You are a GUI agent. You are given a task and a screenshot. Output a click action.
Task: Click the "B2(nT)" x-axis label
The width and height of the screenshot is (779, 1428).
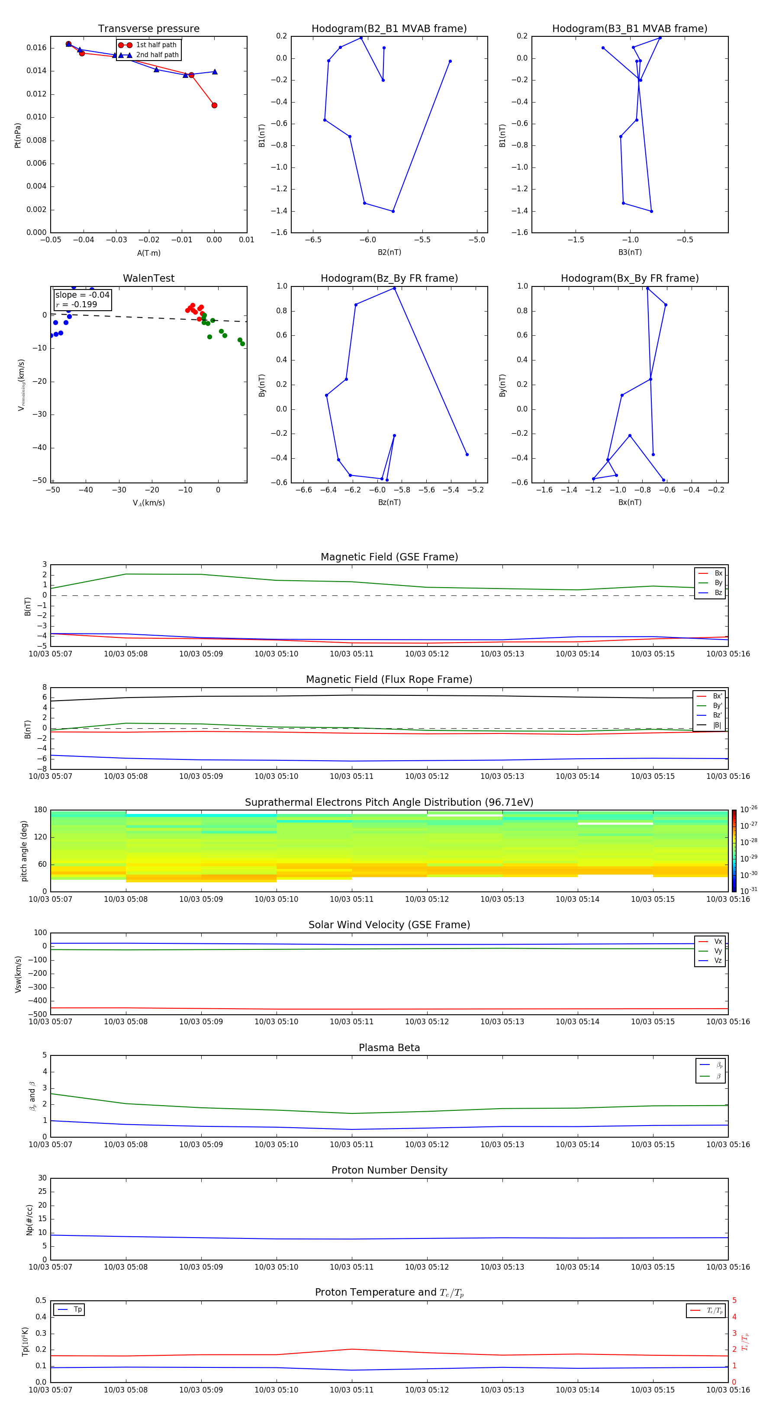click(x=389, y=252)
